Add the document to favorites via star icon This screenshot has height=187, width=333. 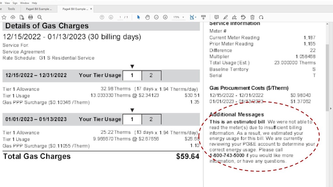(4, 17)
